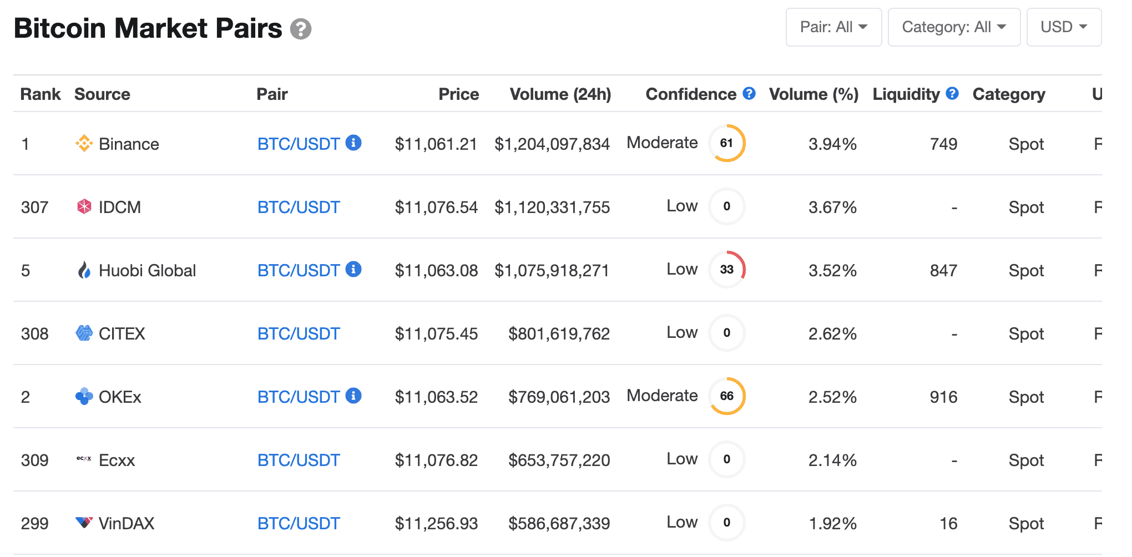Click the rank number 307
Image resolution: width=1132 pixels, height=557 pixels.
tap(34, 207)
